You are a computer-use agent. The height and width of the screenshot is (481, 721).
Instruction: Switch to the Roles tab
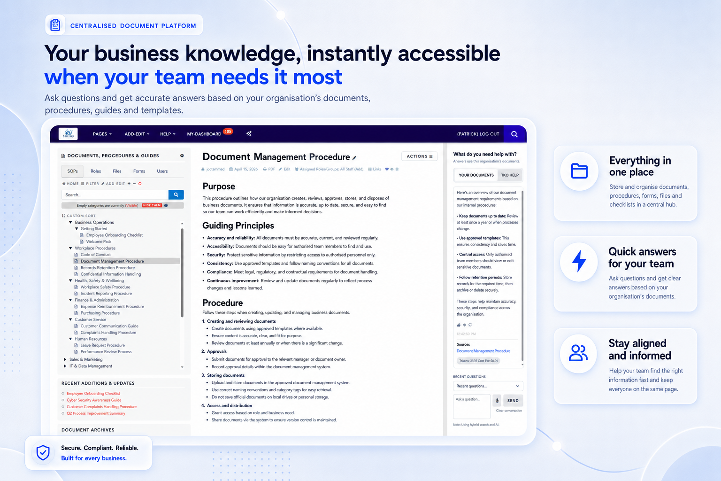coord(96,171)
